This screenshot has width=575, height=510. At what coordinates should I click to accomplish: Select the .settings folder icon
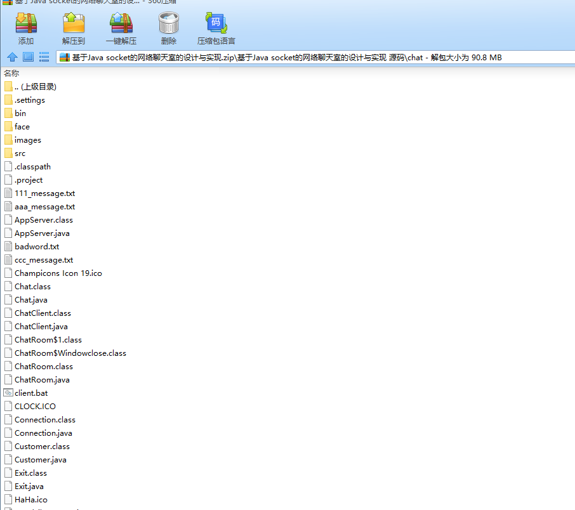coord(8,100)
